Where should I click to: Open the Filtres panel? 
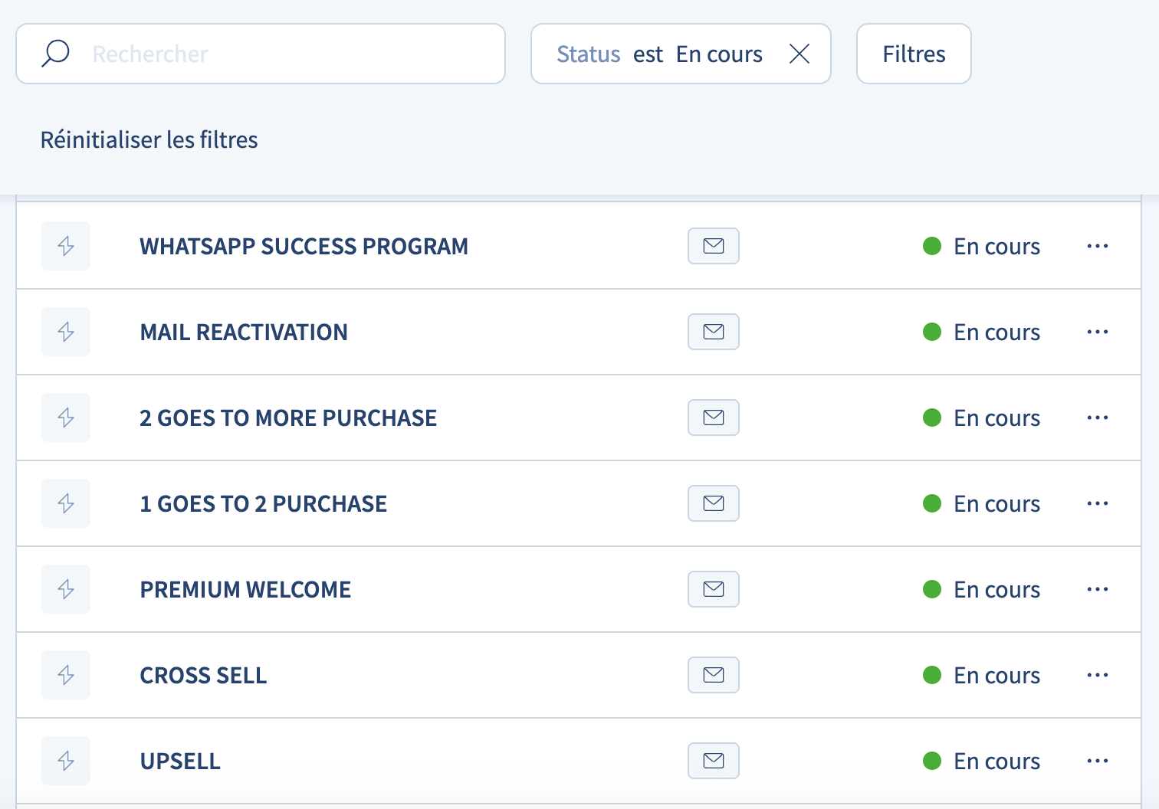click(913, 54)
